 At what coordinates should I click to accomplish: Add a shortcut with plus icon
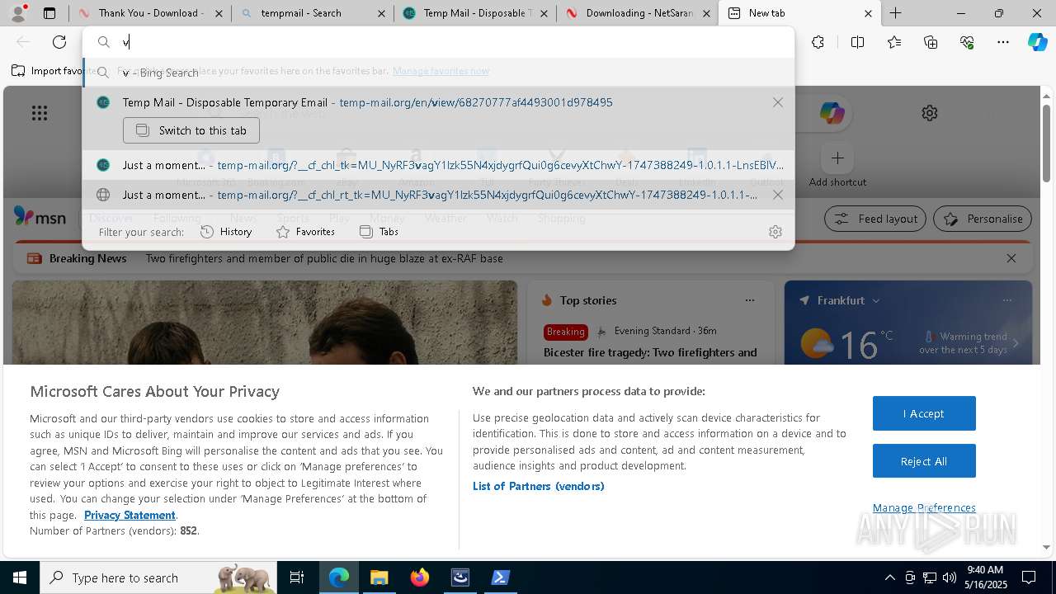click(837, 158)
